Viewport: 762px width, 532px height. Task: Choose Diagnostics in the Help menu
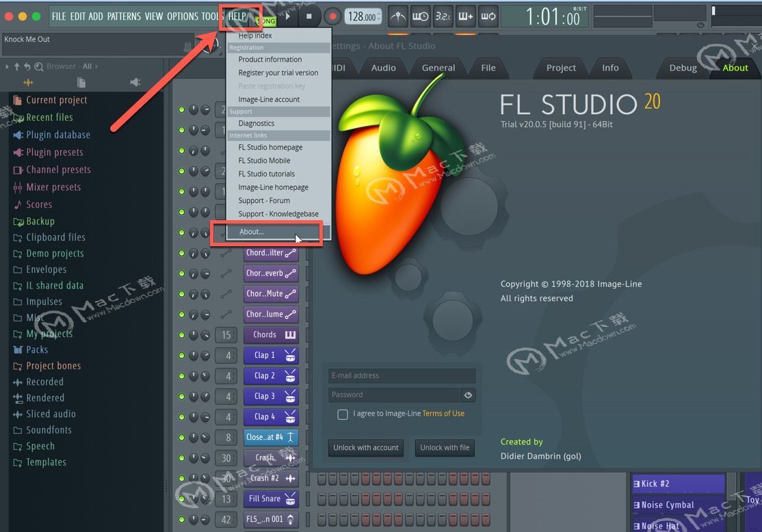point(257,123)
